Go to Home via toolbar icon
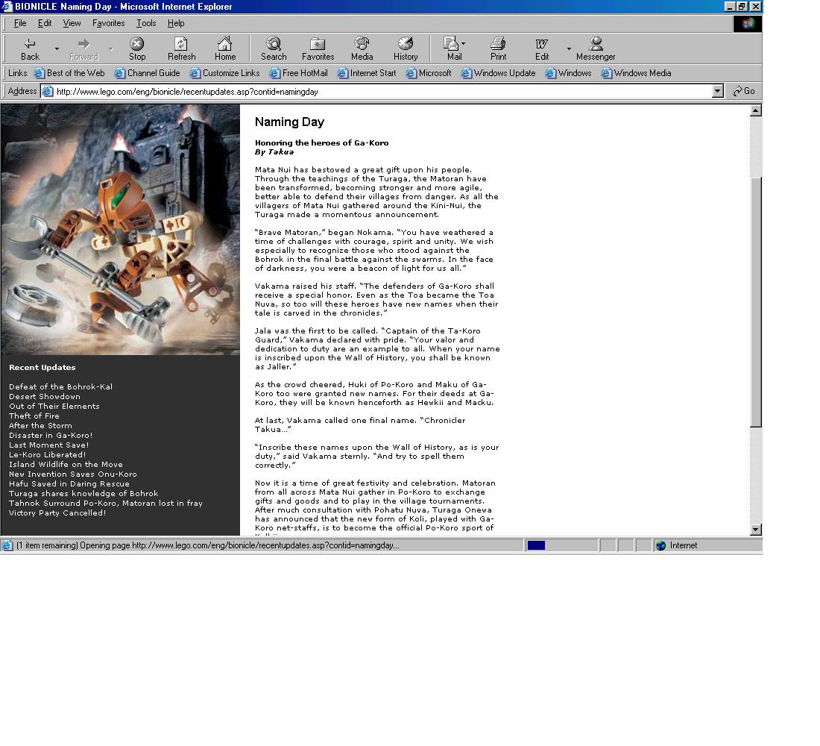This screenshot has width=820, height=746. [225, 45]
